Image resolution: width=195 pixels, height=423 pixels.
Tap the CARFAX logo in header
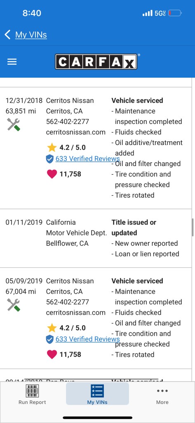(96, 62)
